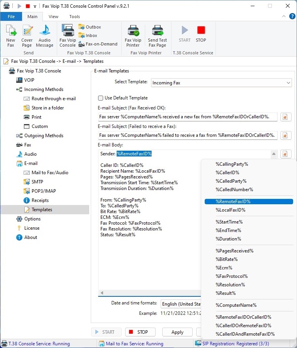
Task: Click SIP Registration status text
Action: [x=236, y=343]
